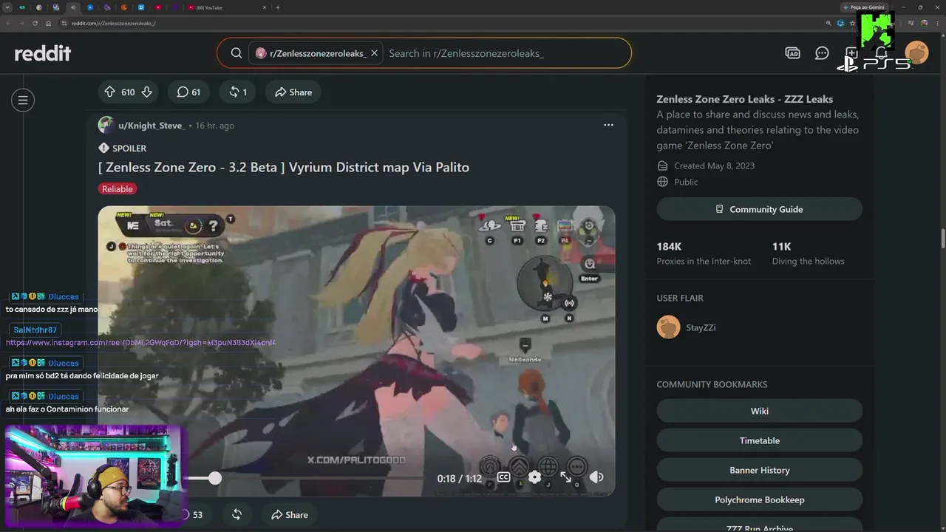Mute the video volume
The height and width of the screenshot is (532, 946).
596,477
